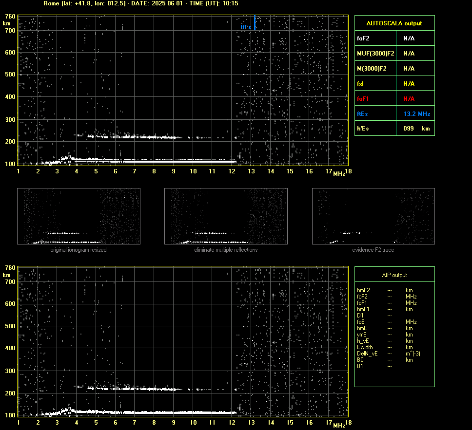Click hmF1 in the AIP output list
Viewport: 472px width, 430px height.
[363, 309]
